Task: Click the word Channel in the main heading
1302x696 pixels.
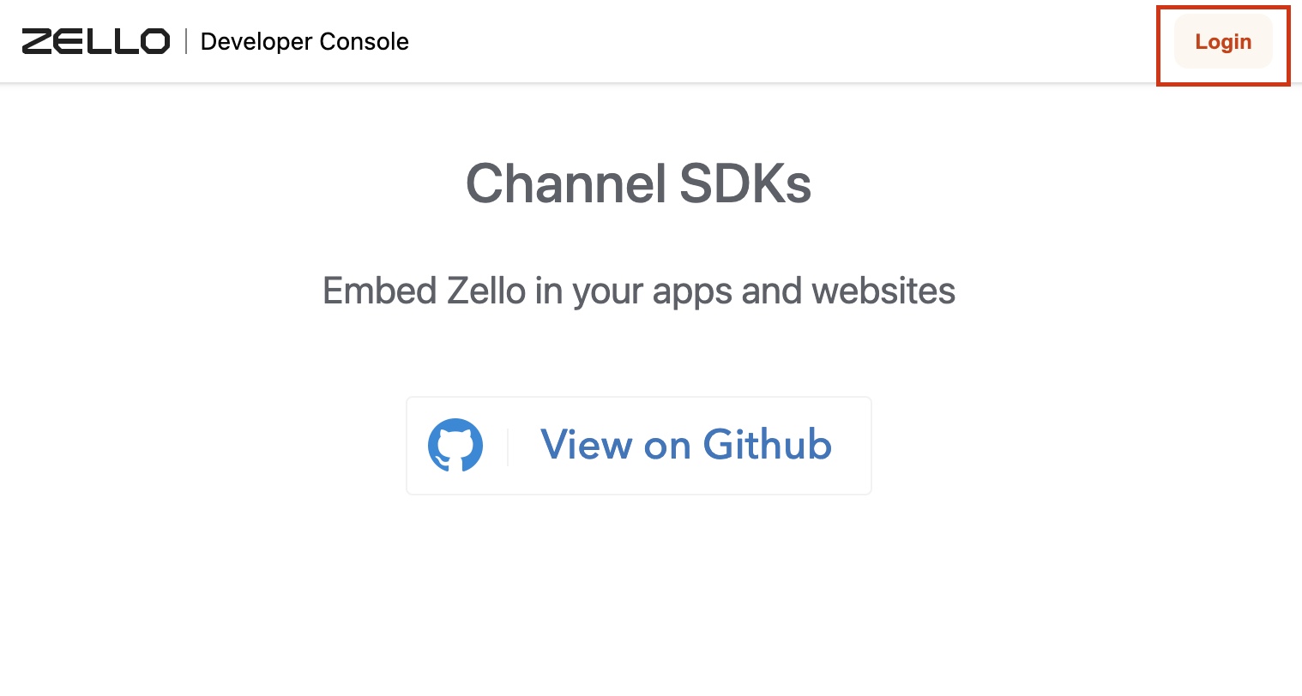Action: point(566,183)
